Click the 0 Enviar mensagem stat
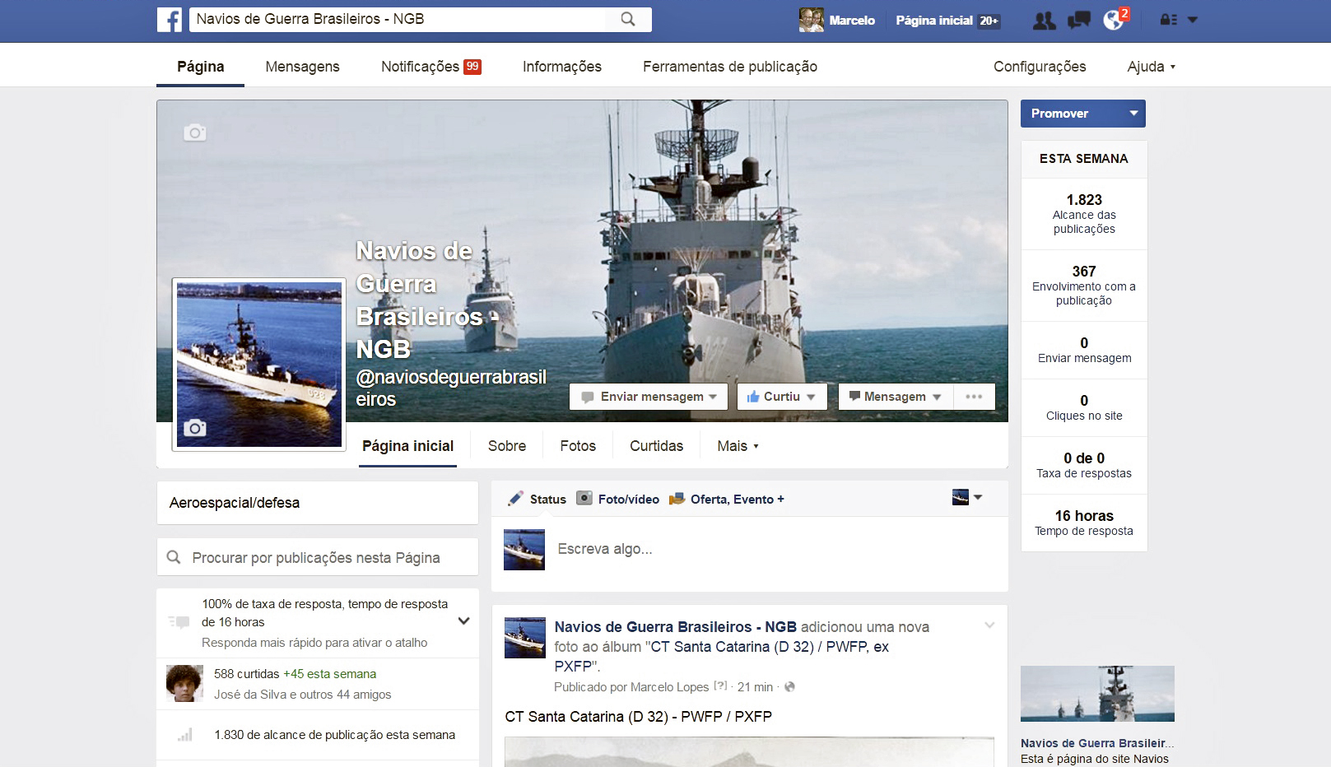 click(1084, 350)
